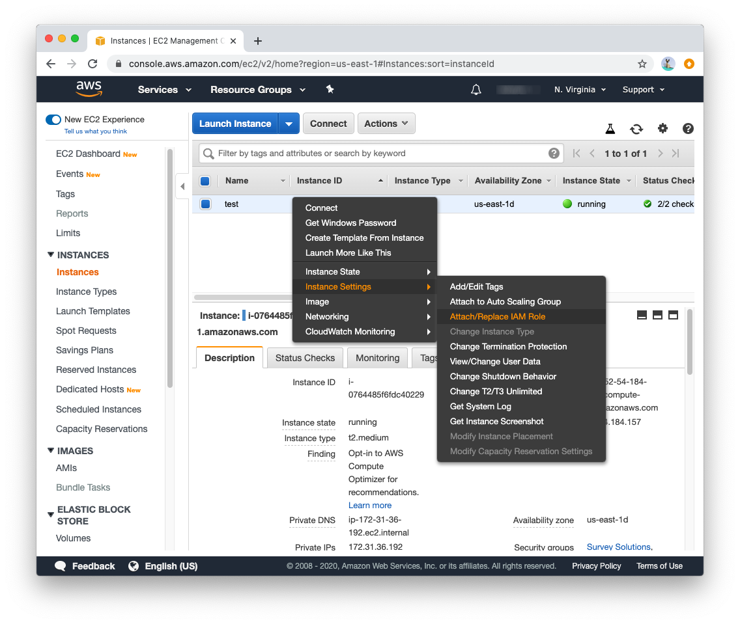Viewport: 740px width, 624px height.
Task: Open the Privacy Policy link
Action: coord(596,566)
